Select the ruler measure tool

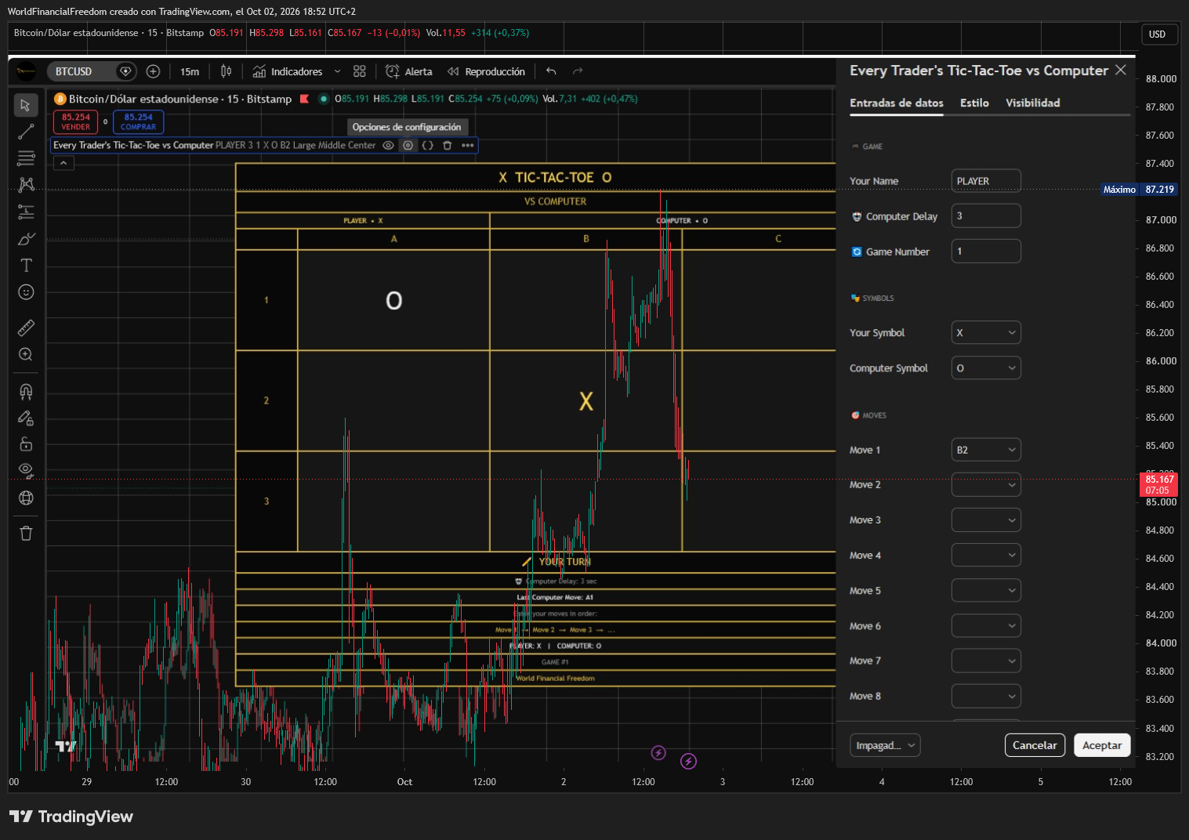coord(26,328)
